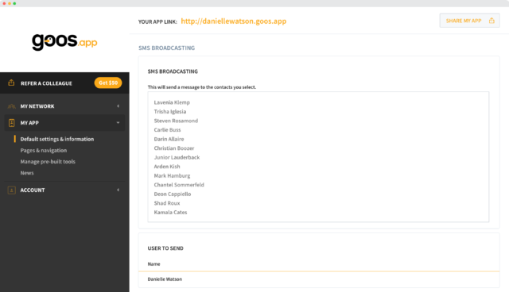Open Pages & navigation menu item

click(44, 150)
